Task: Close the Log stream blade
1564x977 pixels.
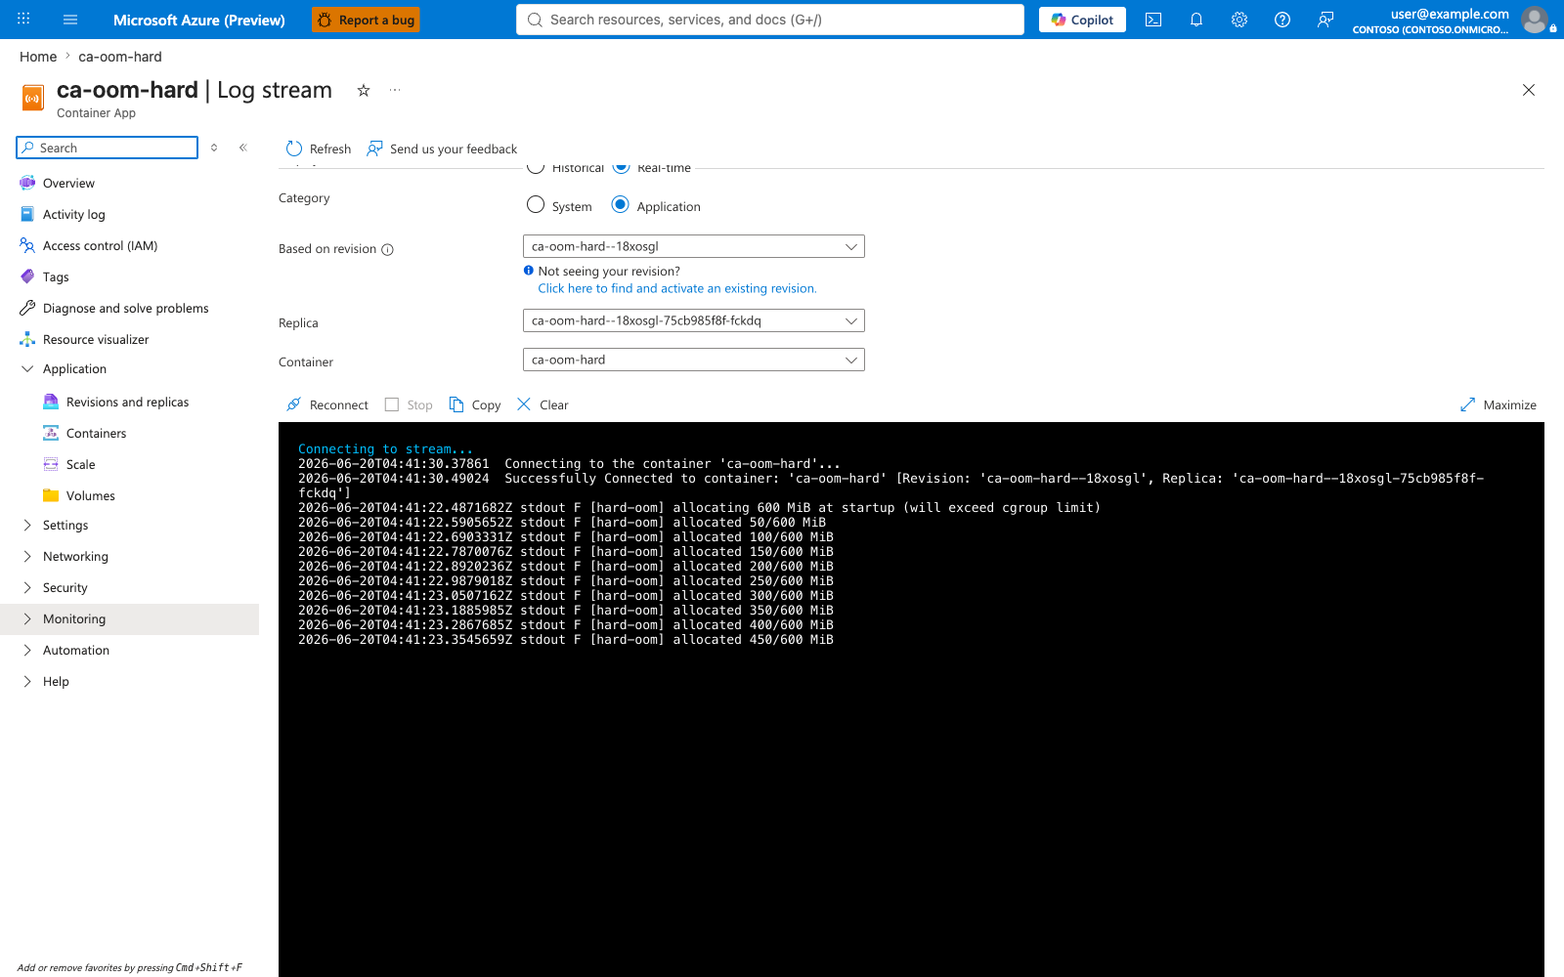Action: 1529,90
